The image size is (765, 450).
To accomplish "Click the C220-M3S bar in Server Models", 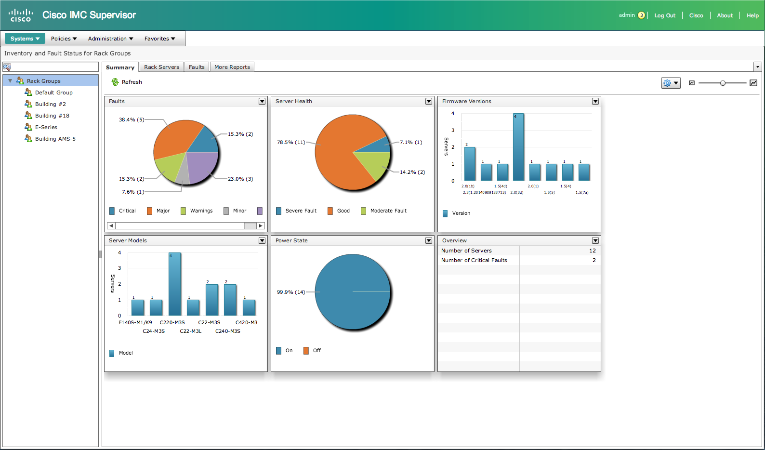I will pos(175,284).
